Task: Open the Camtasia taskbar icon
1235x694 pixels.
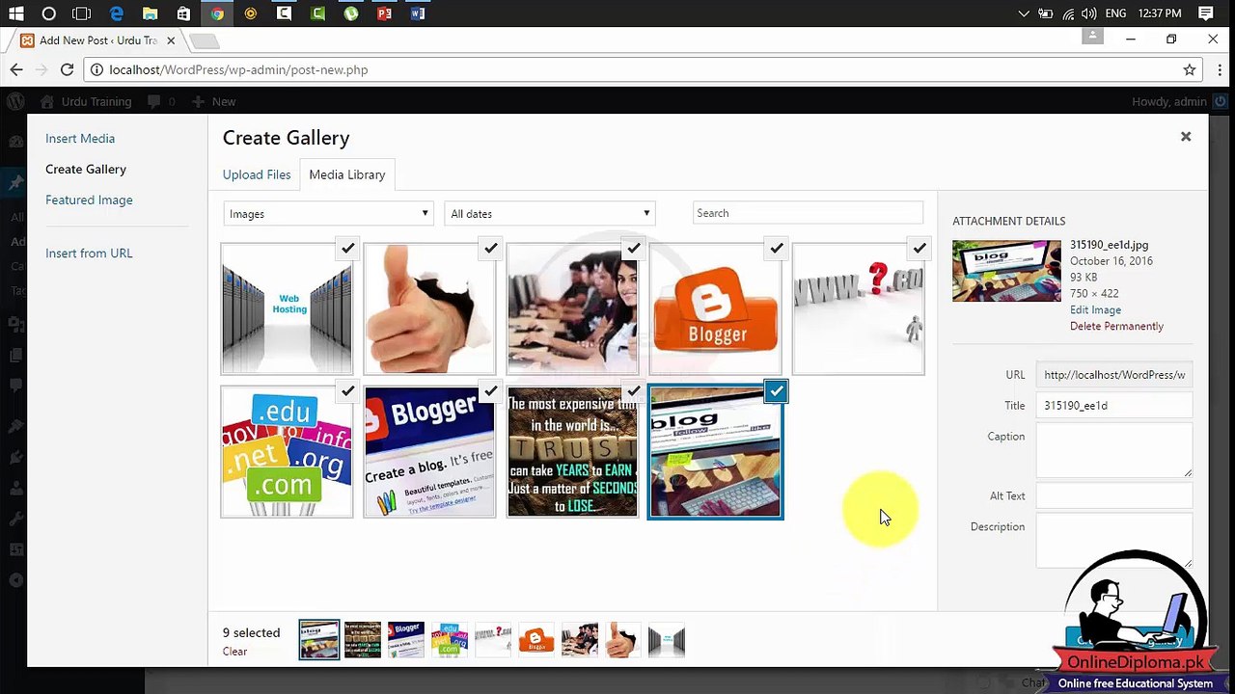Action: pos(317,13)
